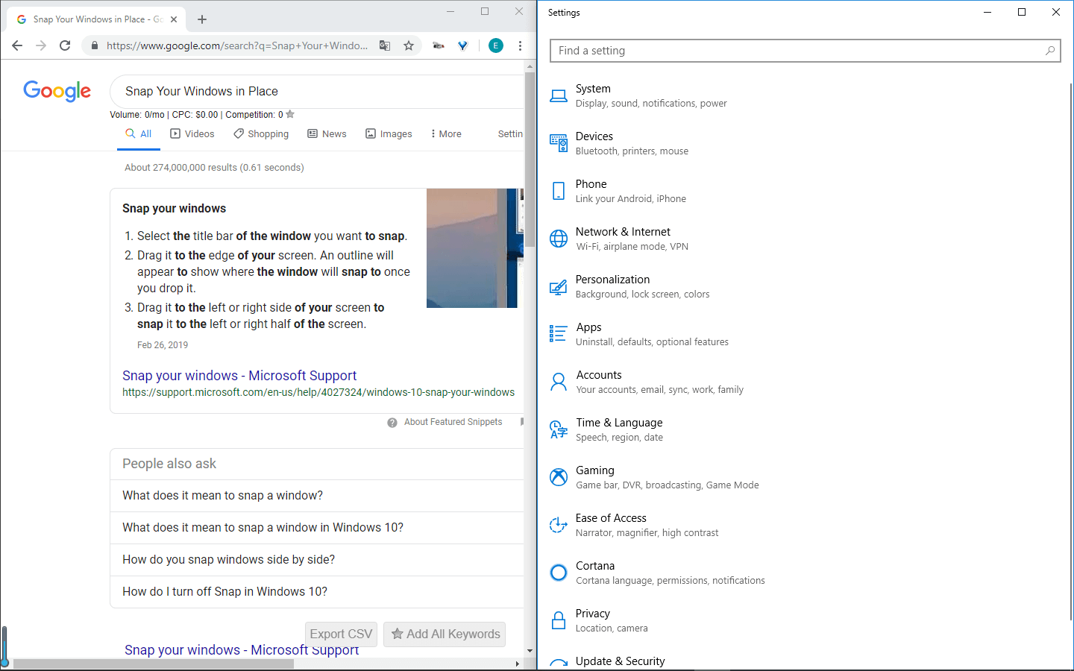
Task: Open Gaming settings via the Xbox icon
Action: pyautogui.click(x=559, y=476)
